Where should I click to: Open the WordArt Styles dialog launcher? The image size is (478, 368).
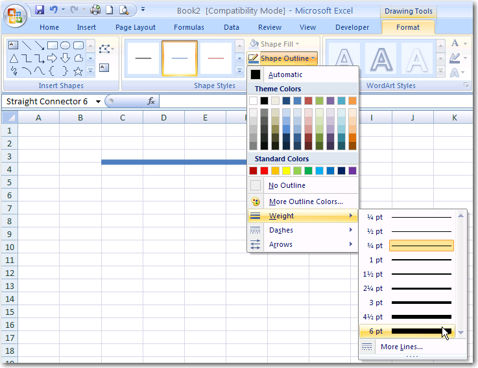[x=466, y=85]
